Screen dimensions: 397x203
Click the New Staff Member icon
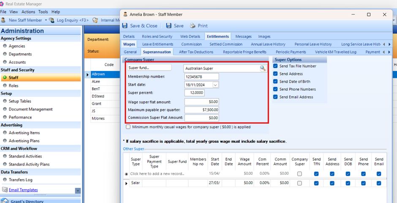(x=3, y=20)
